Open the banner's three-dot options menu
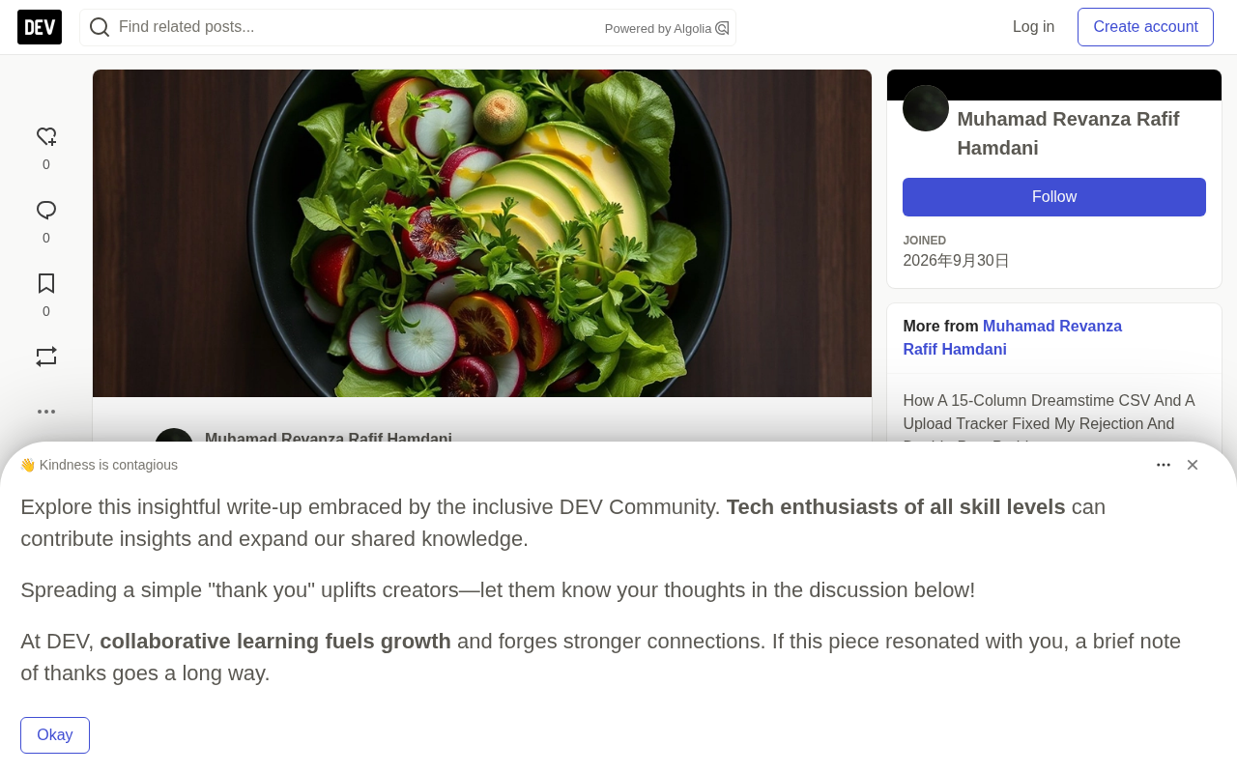This screenshot has width=1237, height=773. click(x=1164, y=465)
